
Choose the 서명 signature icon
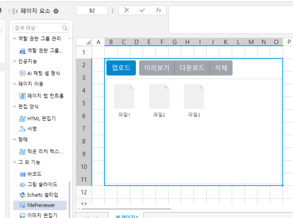(x=23, y=129)
